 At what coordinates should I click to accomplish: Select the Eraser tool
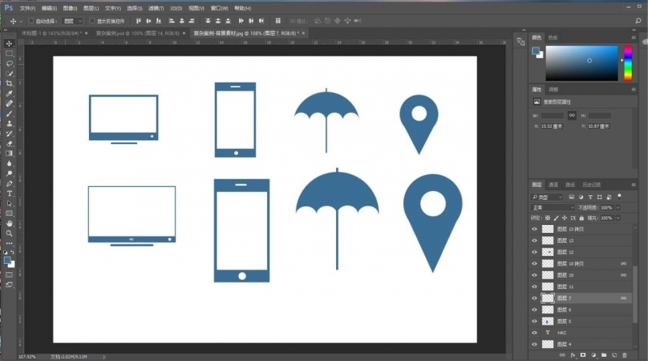10,143
